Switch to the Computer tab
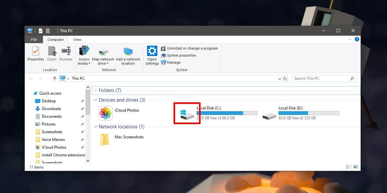This screenshot has width=387, height=193. pyautogui.click(x=55, y=40)
